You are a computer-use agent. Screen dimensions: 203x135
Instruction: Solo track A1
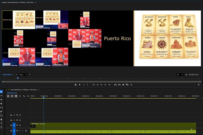pos(23,131)
